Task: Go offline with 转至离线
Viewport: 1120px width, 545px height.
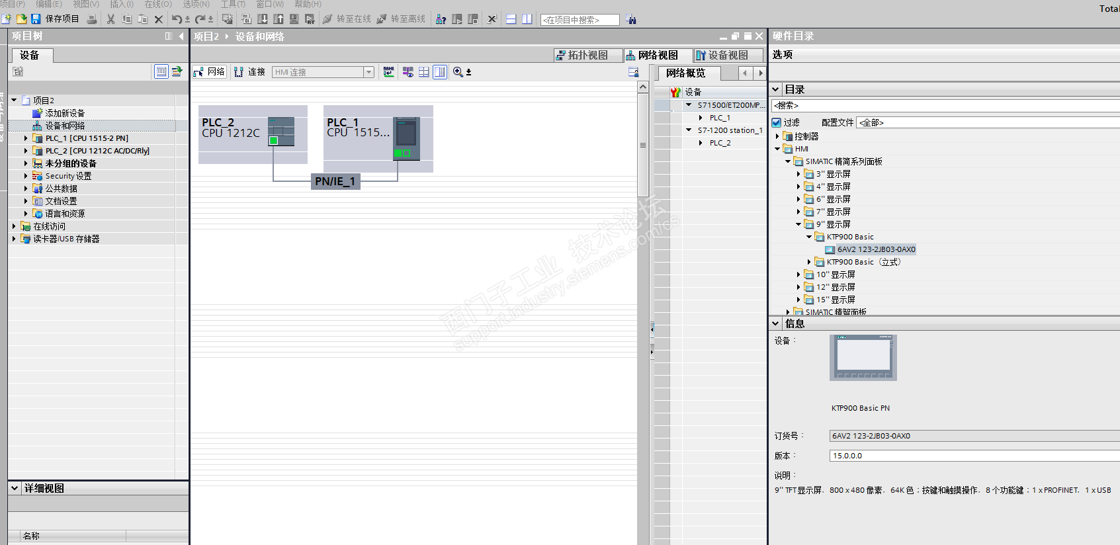Action: point(402,19)
